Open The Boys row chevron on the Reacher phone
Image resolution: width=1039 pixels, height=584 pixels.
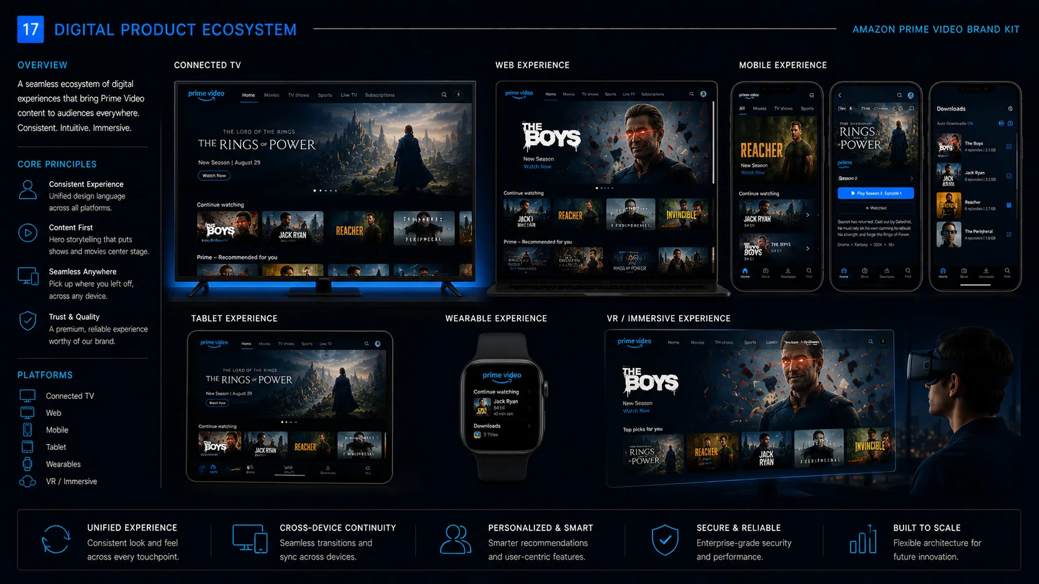coord(808,248)
